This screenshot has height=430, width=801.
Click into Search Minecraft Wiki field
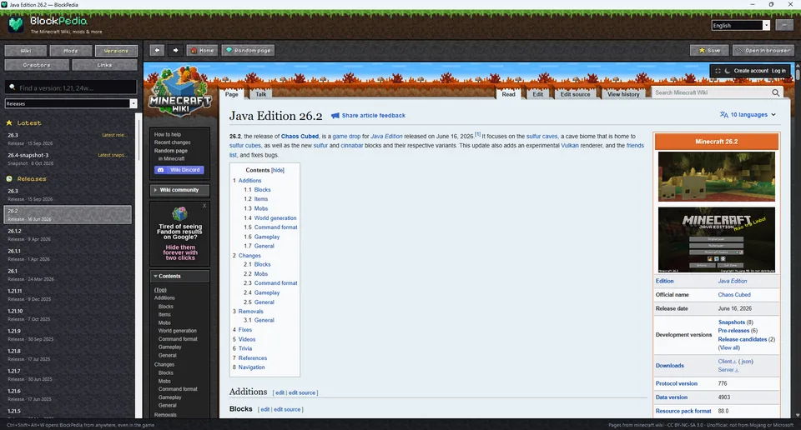tap(711, 92)
